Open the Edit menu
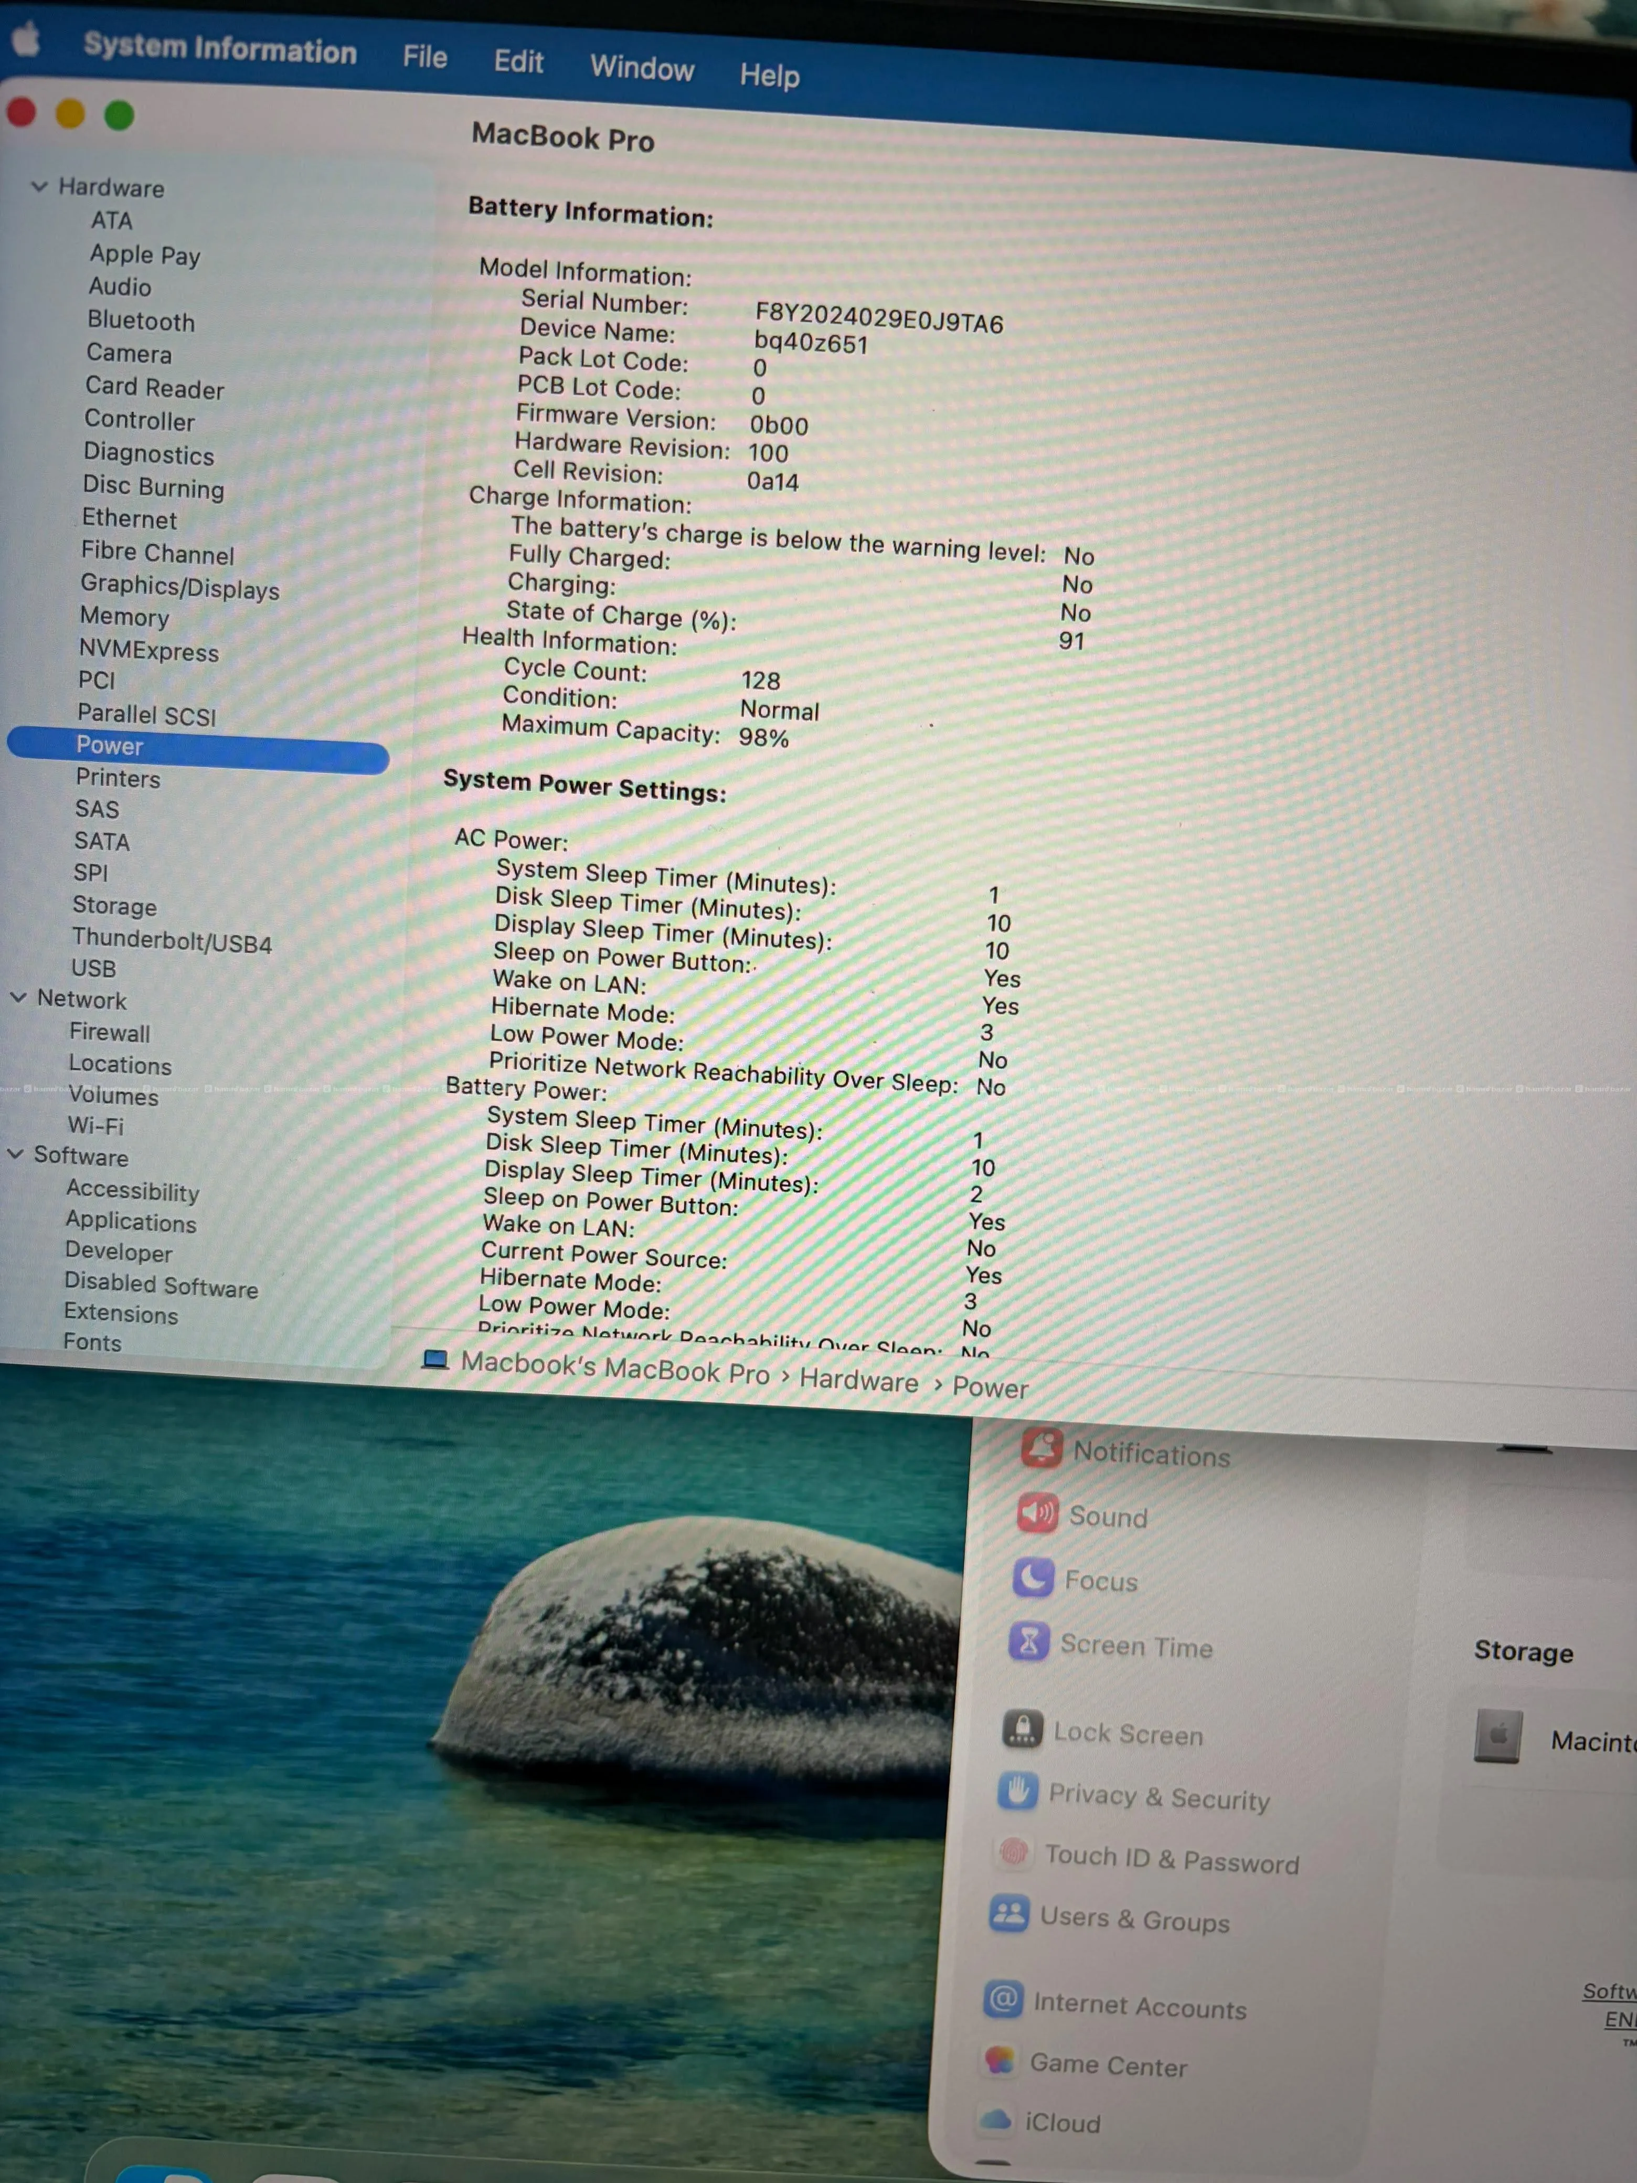The width and height of the screenshot is (1637, 2183). point(519,62)
